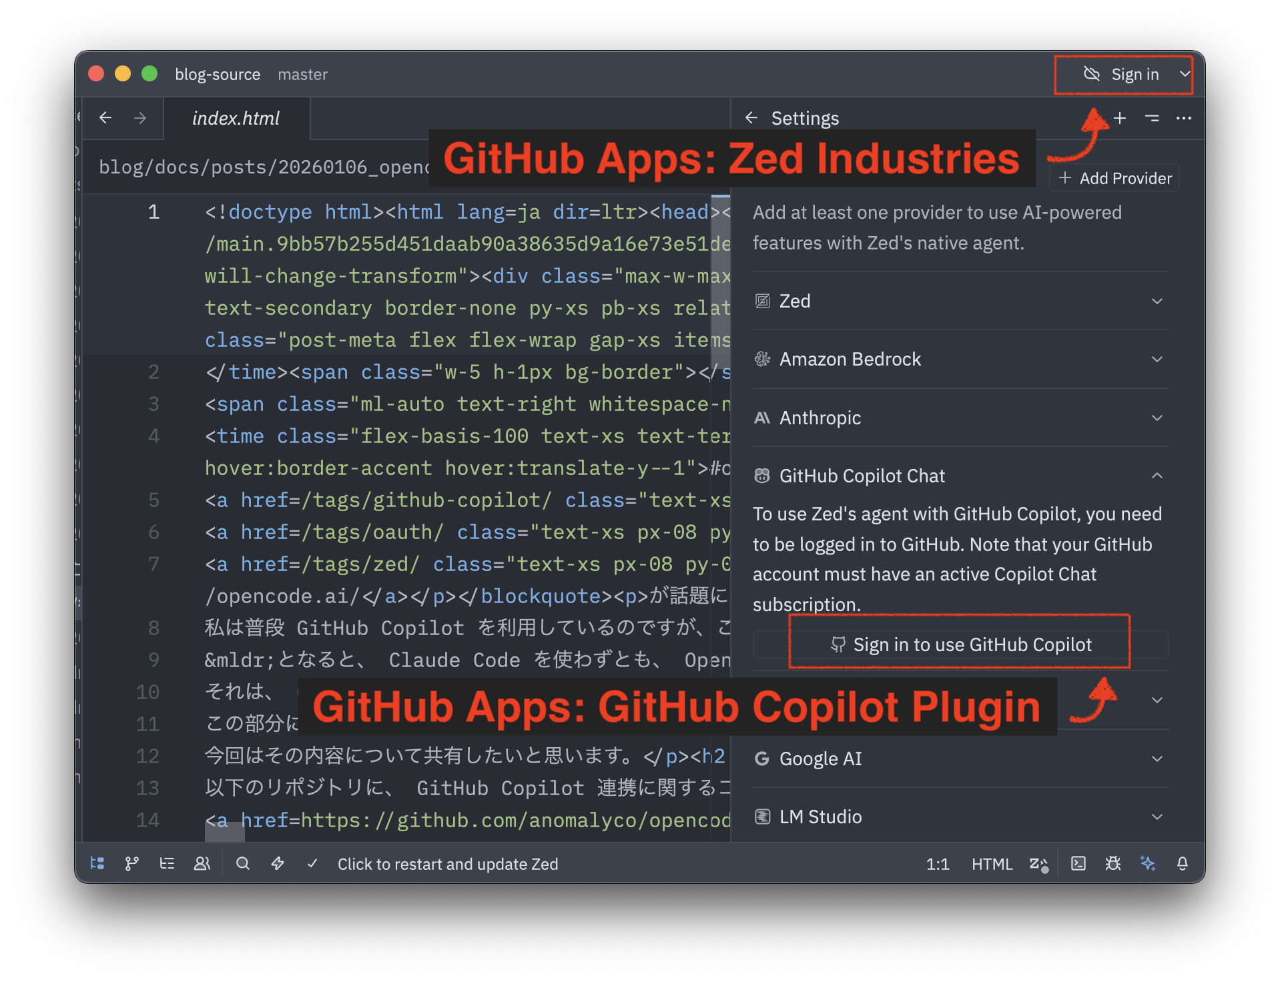The width and height of the screenshot is (1280, 982).
Task: Open HTML language selector in status bar
Action: (992, 864)
